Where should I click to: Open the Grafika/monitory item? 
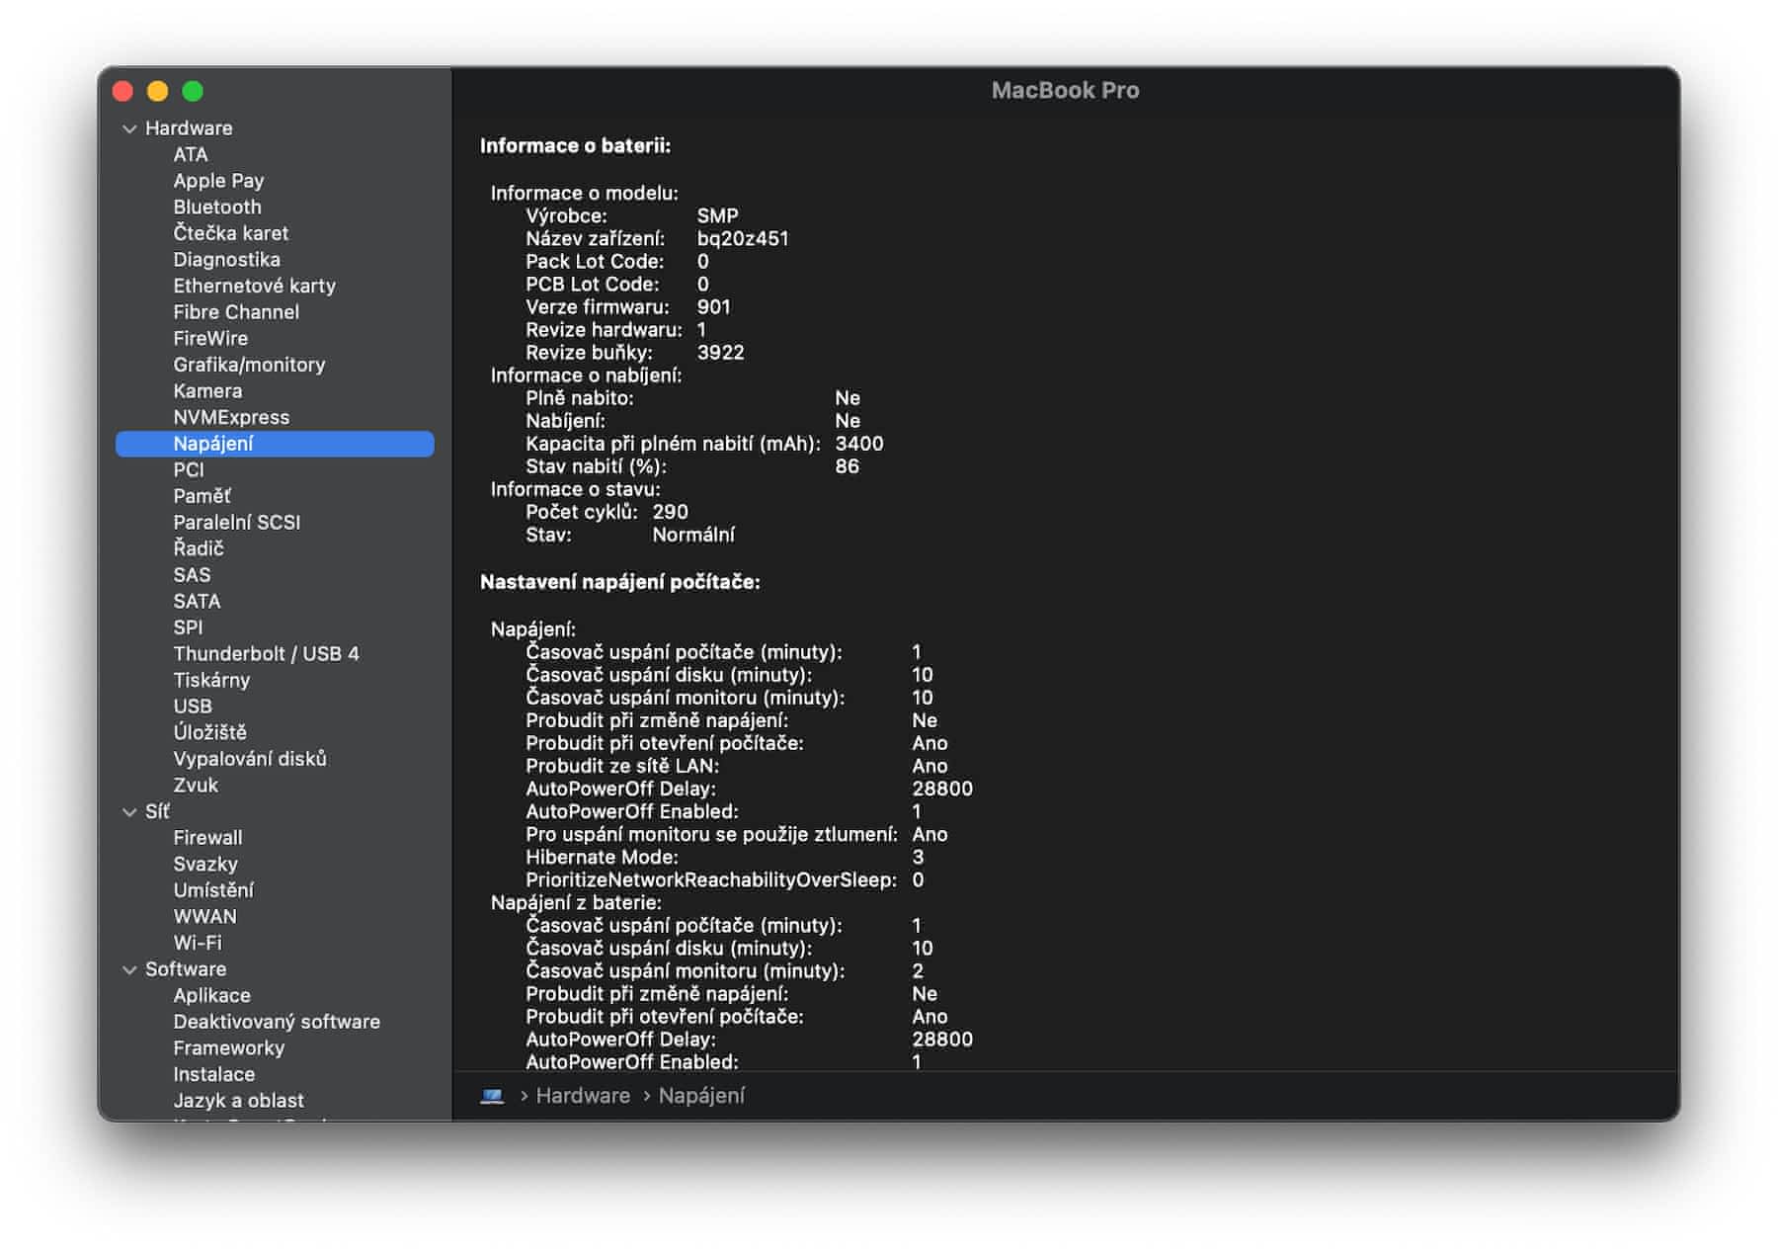coord(249,365)
